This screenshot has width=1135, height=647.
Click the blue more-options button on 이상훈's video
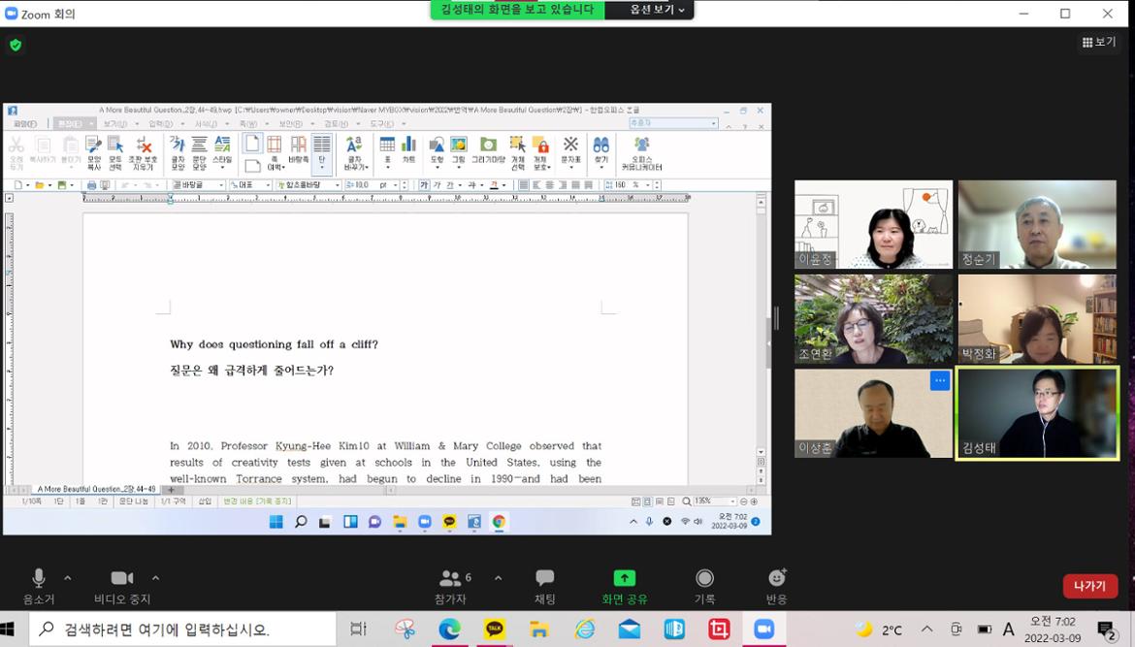tap(940, 380)
